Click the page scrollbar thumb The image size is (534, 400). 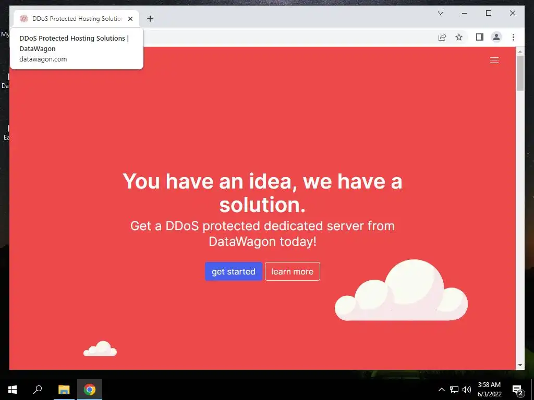click(520, 73)
